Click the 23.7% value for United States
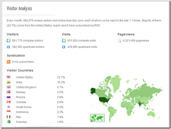 pos(61,77)
